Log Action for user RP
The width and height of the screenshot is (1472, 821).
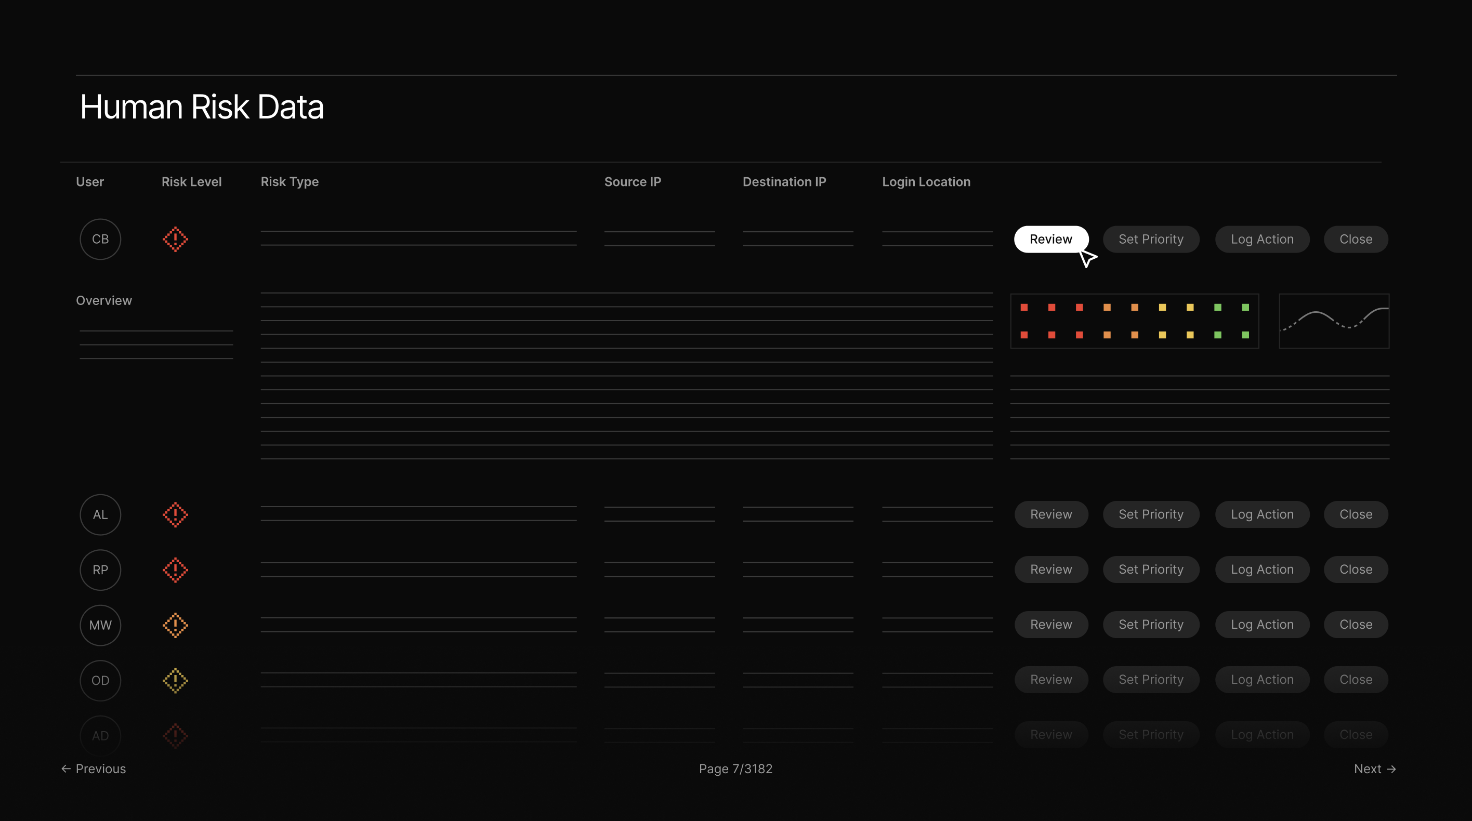pyautogui.click(x=1261, y=569)
